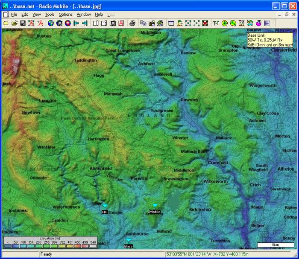Open Unit properties red antenna-plus icon

(x=40, y=23)
